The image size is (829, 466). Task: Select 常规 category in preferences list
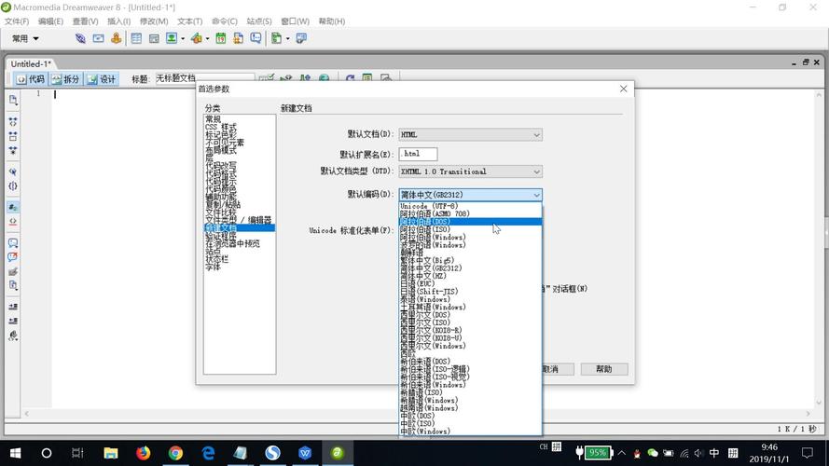[x=239, y=119]
